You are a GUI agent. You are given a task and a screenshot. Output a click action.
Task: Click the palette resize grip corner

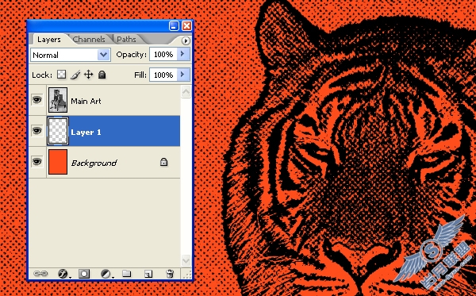(x=187, y=274)
